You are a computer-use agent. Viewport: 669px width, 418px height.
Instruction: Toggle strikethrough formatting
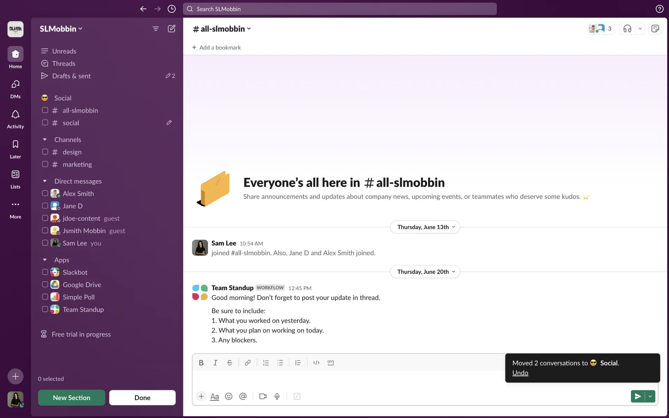[x=229, y=363]
